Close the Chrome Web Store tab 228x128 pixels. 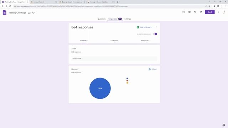tap(113, 2)
